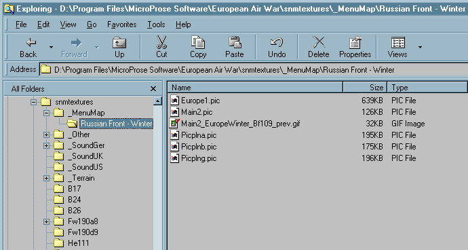Image resolution: width=468 pixels, height=250 pixels.
Task: Open the Back history dropdown arrow
Action: tap(51, 47)
